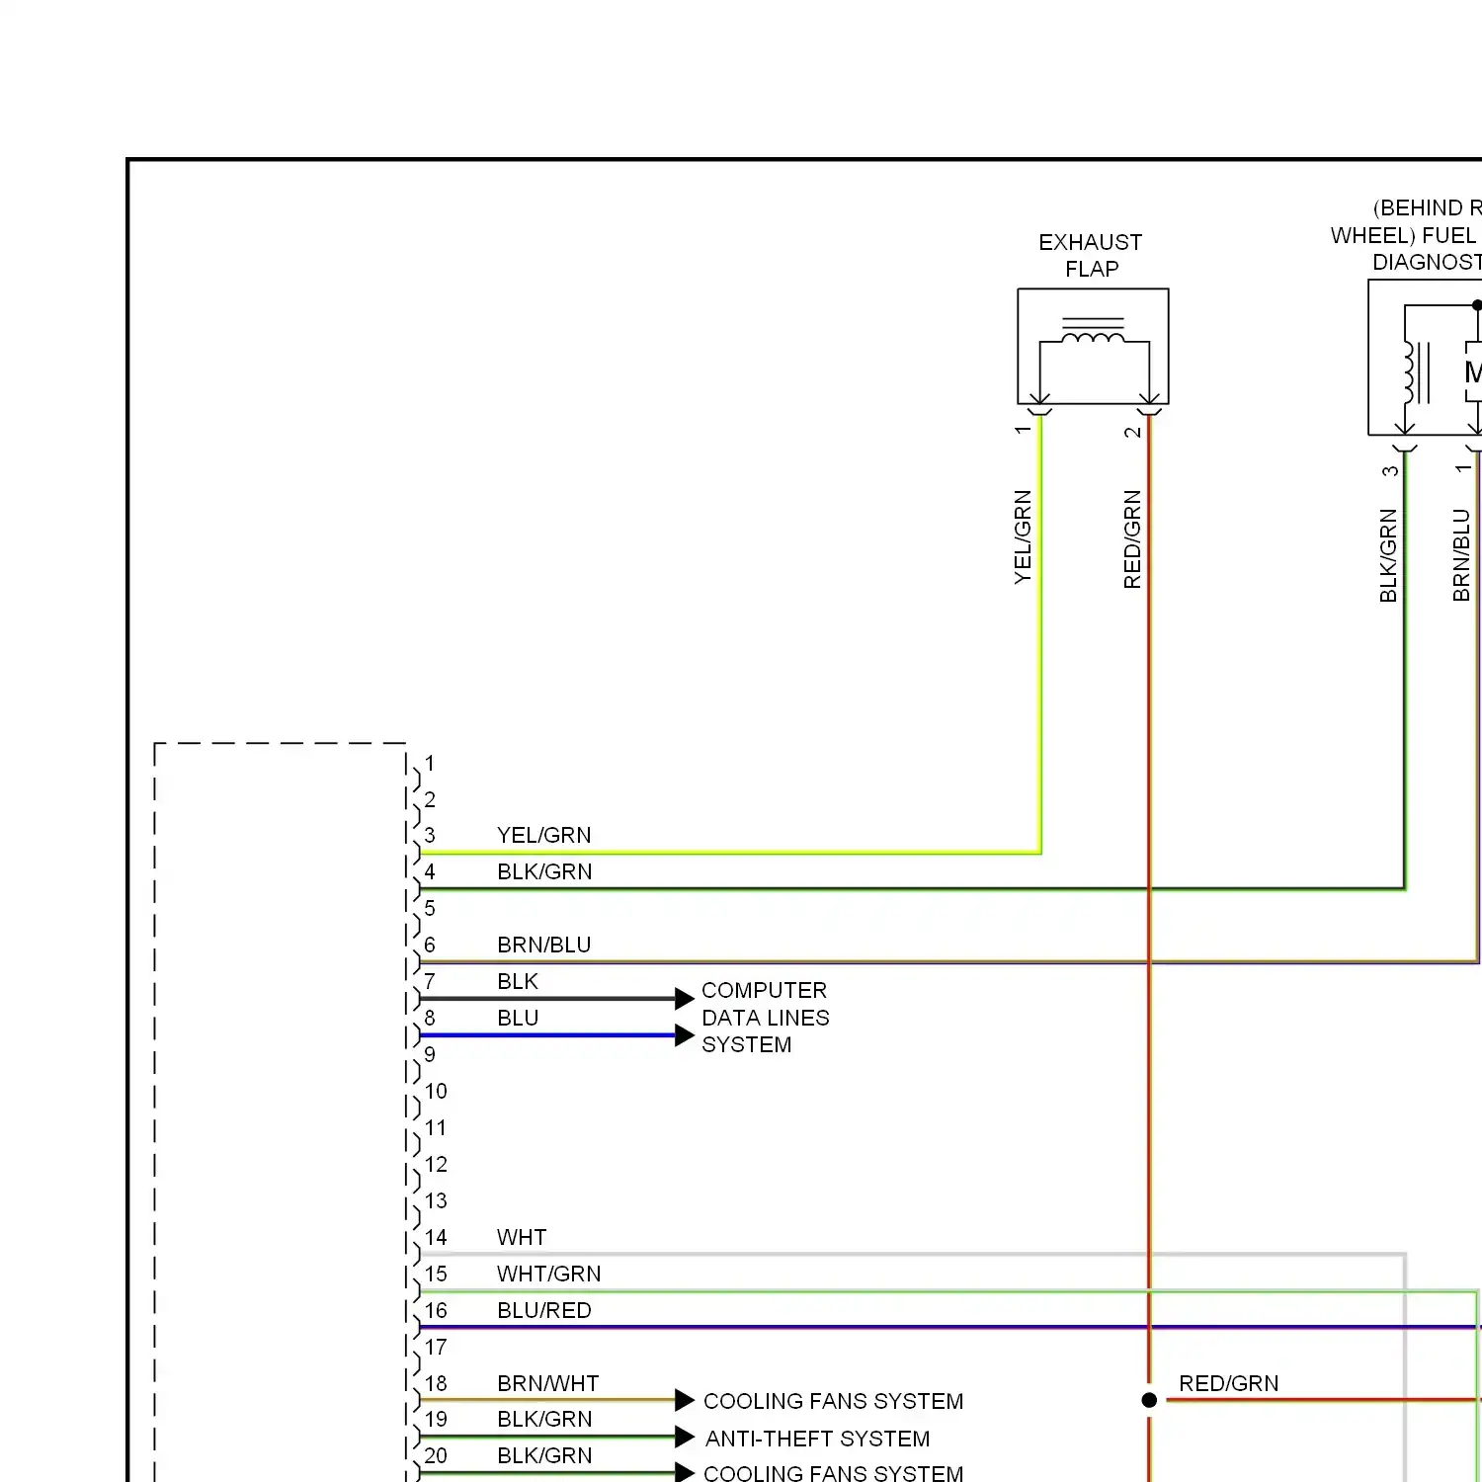Click the ANTI-THEFT SYSTEM reference
The width and height of the screenshot is (1482, 1482).
[x=817, y=1439]
